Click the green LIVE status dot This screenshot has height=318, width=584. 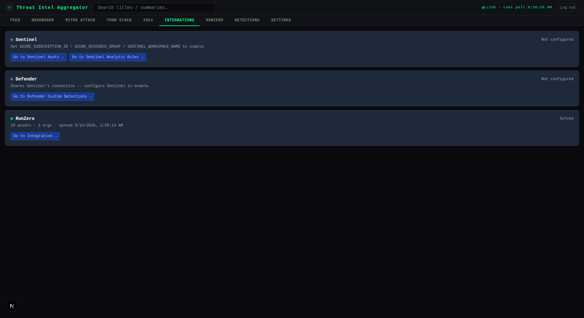483,7
